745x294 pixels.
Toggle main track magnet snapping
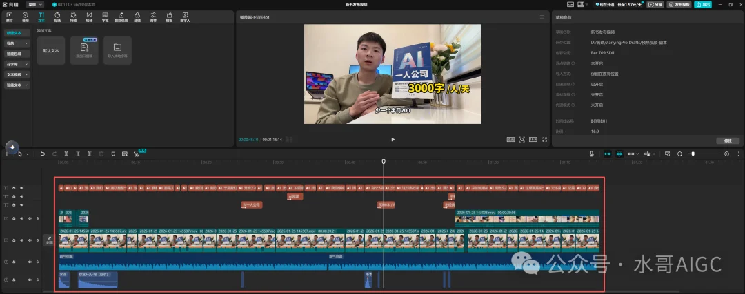(x=608, y=154)
